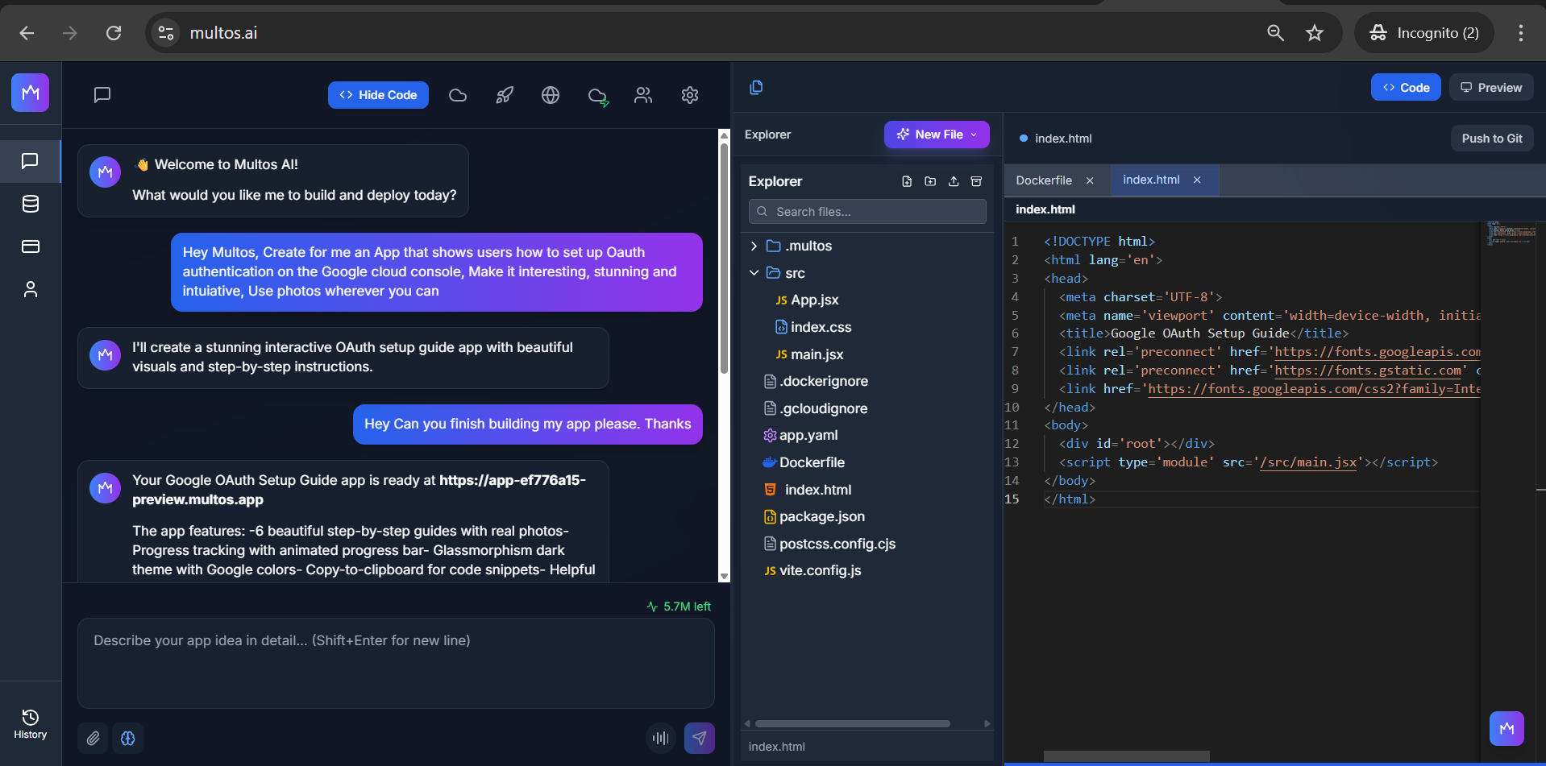The height and width of the screenshot is (766, 1546).
Task: Click the Multos logo in the sidebar
Action: [30, 93]
